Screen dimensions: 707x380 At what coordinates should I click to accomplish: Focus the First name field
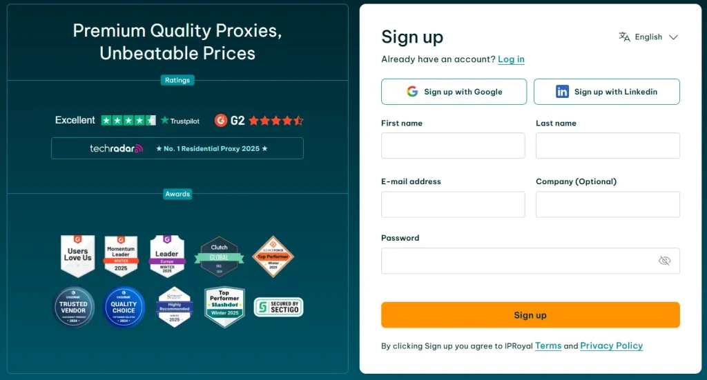453,146
